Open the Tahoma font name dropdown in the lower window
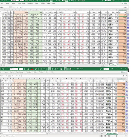The width and height of the screenshot is (131, 137). 17,69
